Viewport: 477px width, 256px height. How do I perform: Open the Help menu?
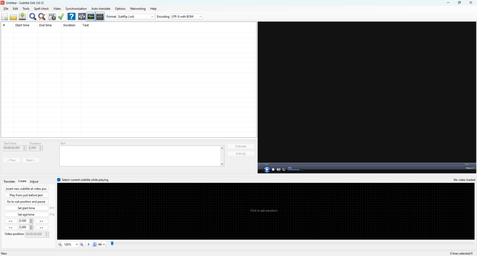[153, 9]
